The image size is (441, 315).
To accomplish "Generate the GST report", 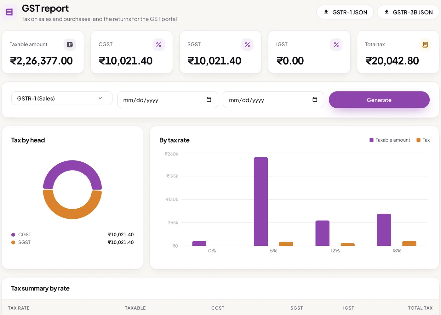I will pyautogui.click(x=379, y=100).
